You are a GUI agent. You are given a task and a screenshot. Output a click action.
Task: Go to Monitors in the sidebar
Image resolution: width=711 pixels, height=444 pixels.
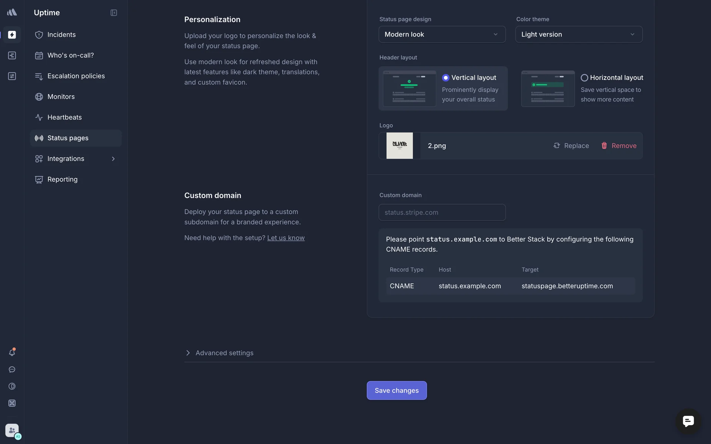click(x=61, y=97)
